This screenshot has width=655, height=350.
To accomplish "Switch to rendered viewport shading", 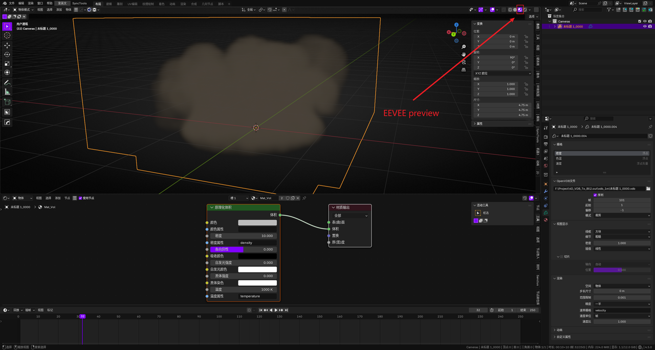I will tap(525, 10).
